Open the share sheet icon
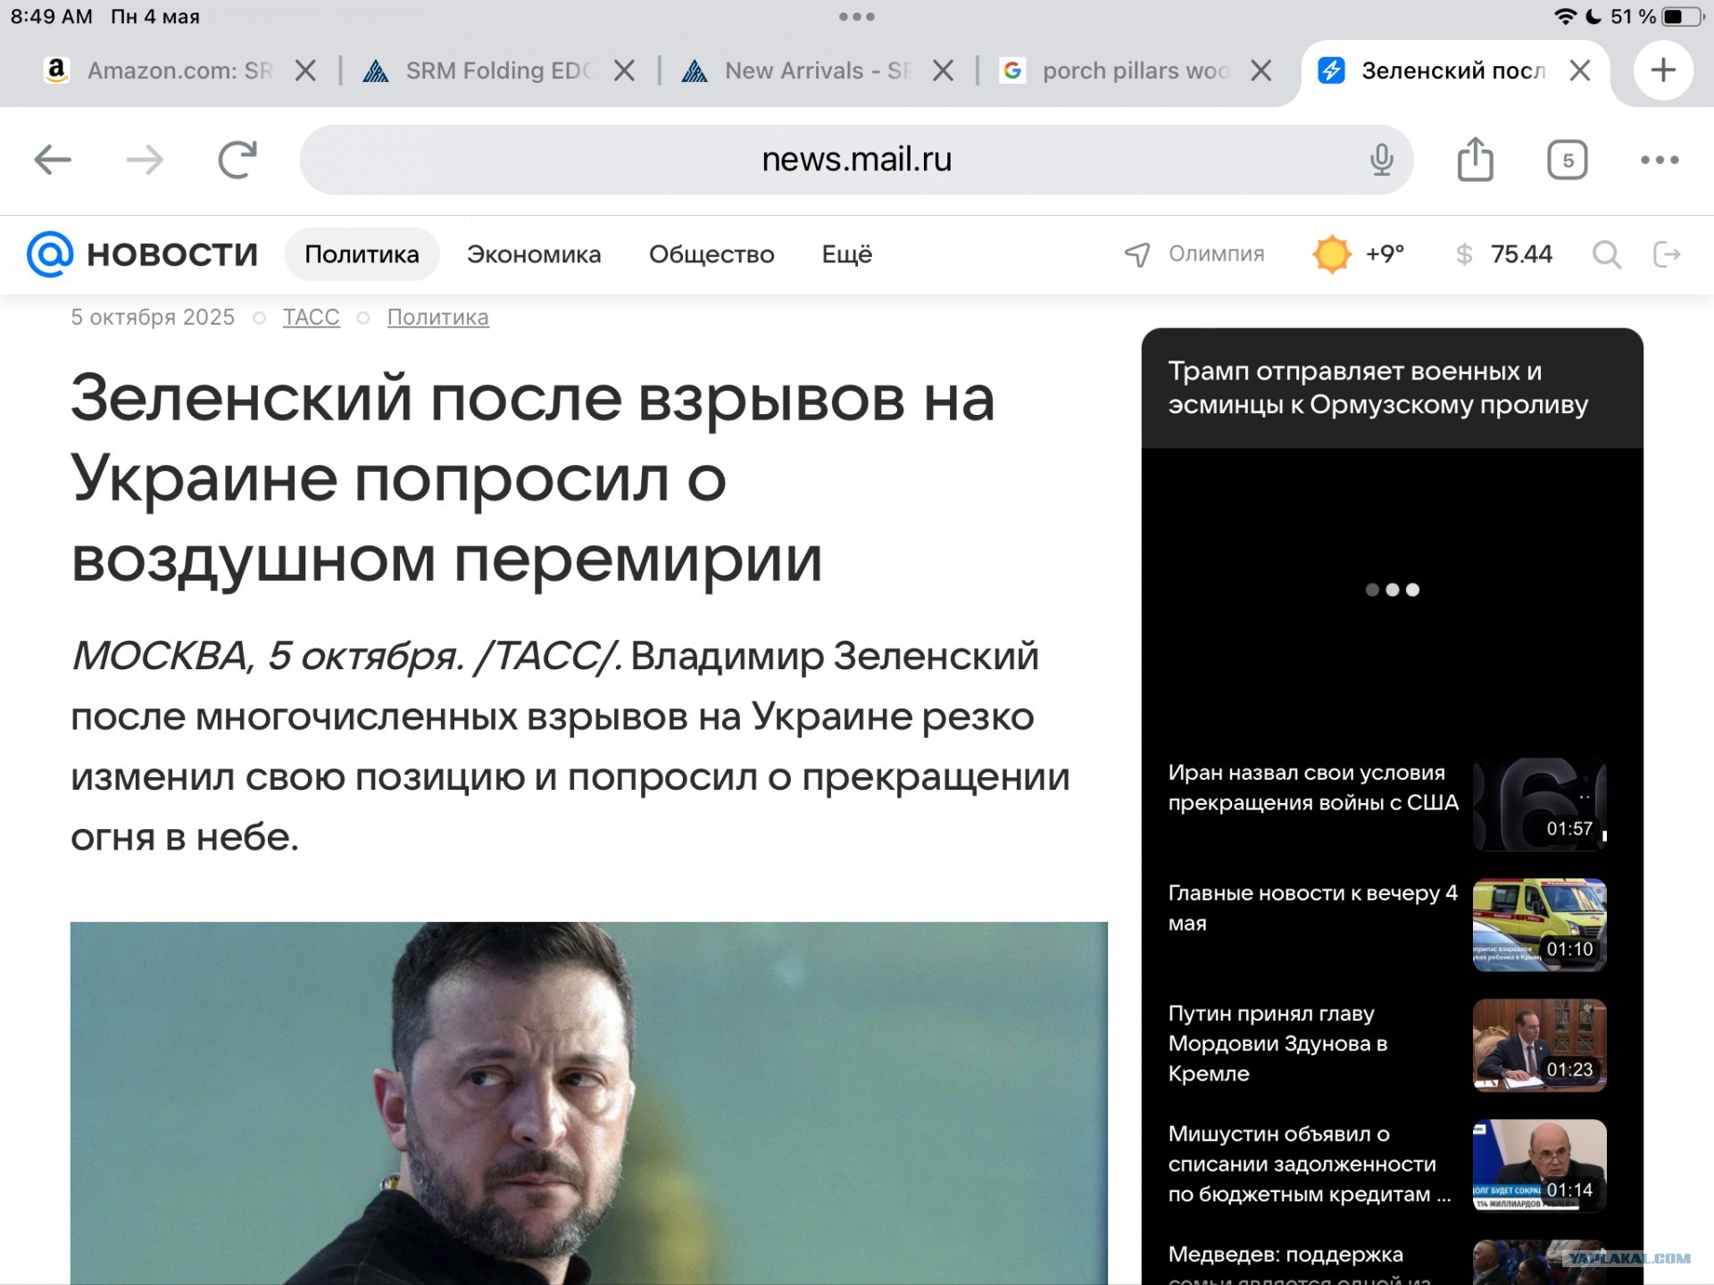This screenshot has width=1714, height=1285. tap(1475, 159)
